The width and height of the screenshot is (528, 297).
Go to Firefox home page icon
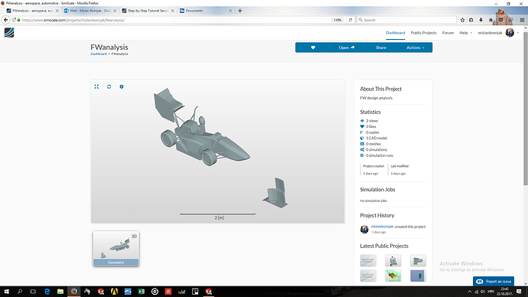pyautogui.click(x=491, y=20)
